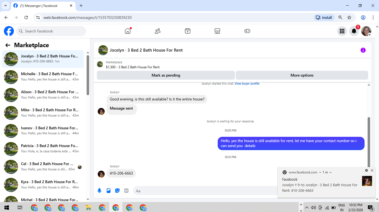Go to the Home feed icon
The height and width of the screenshot is (212, 379).
[x=128, y=31]
